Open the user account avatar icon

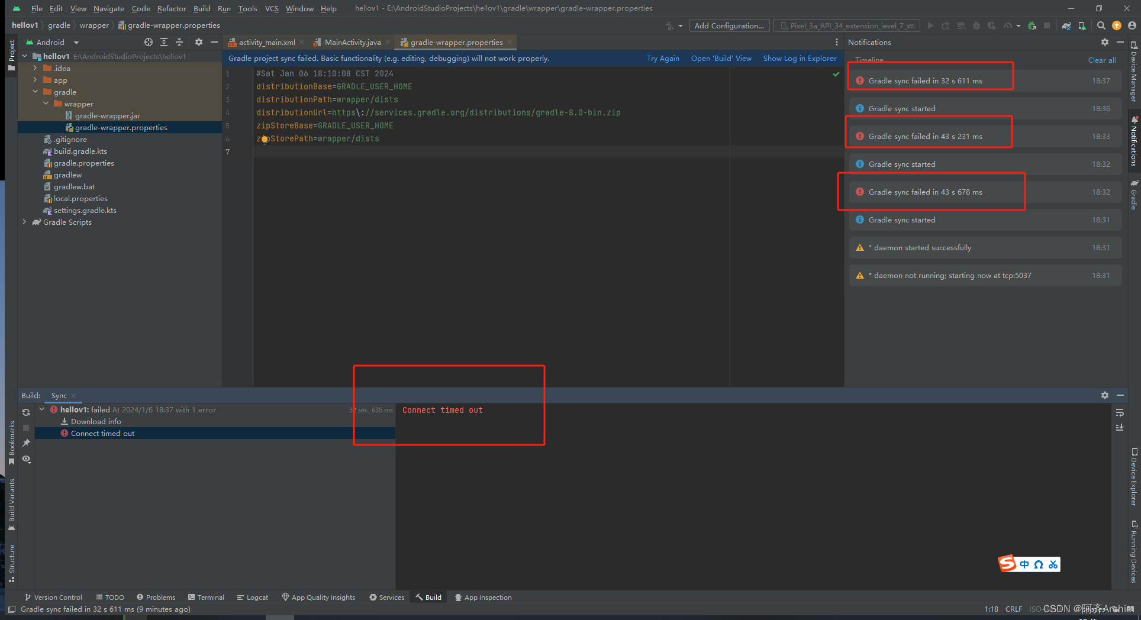tap(1132, 25)
